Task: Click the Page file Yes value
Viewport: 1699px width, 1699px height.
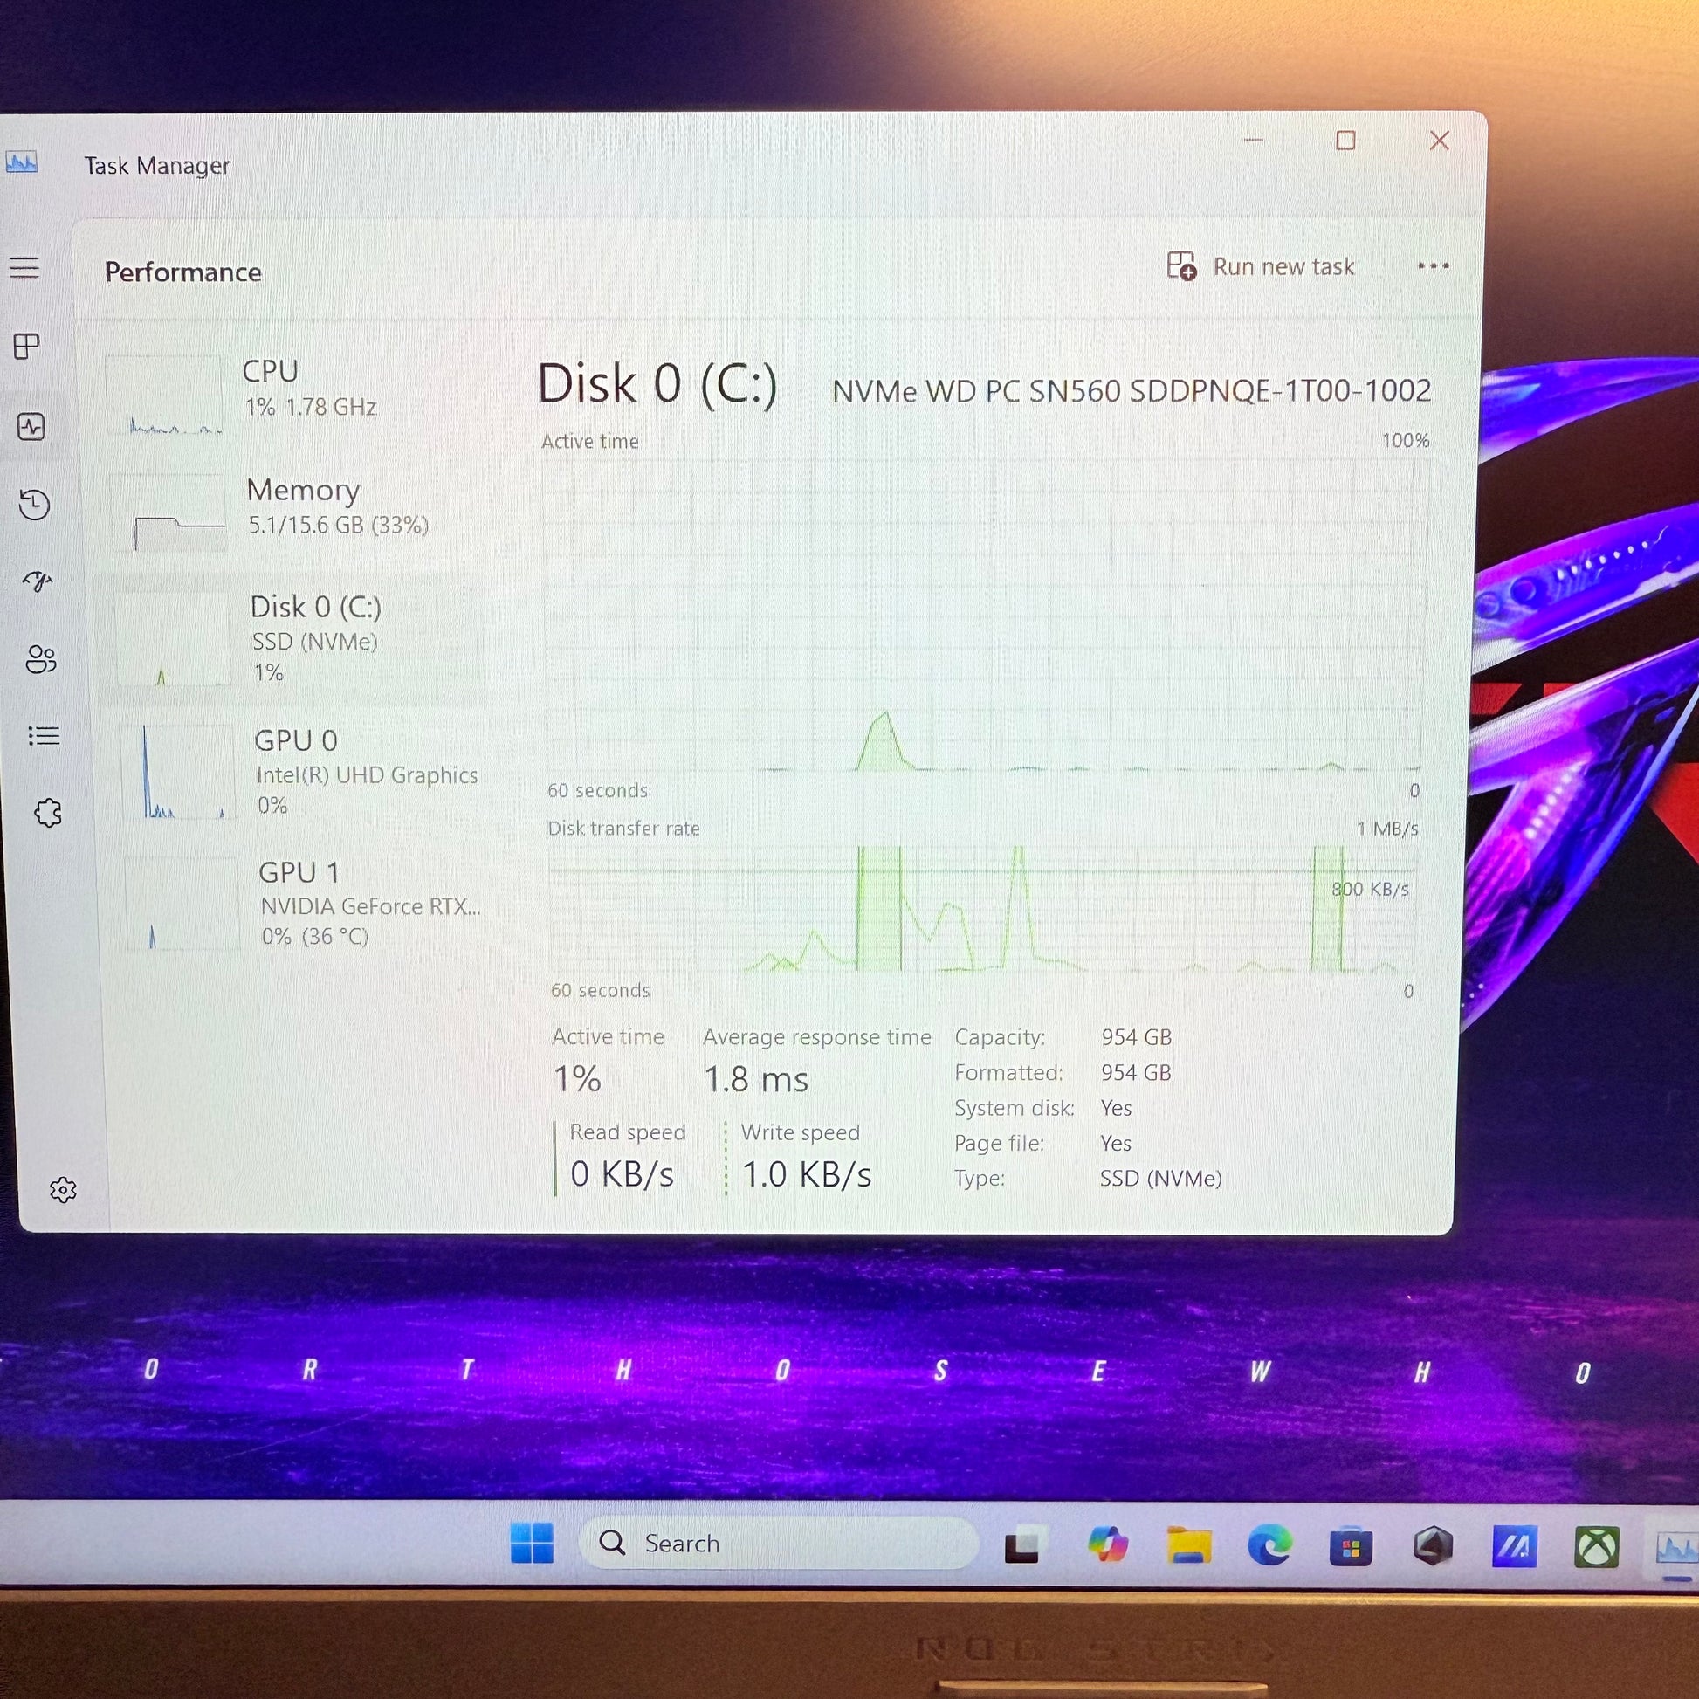Action: point(1115,1143)
